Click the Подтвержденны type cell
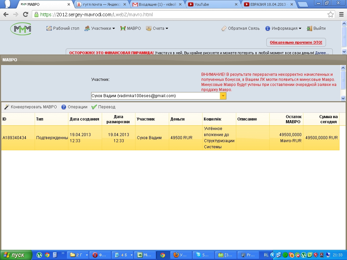This screenshot has height=260, width=347. click(52, 138)
